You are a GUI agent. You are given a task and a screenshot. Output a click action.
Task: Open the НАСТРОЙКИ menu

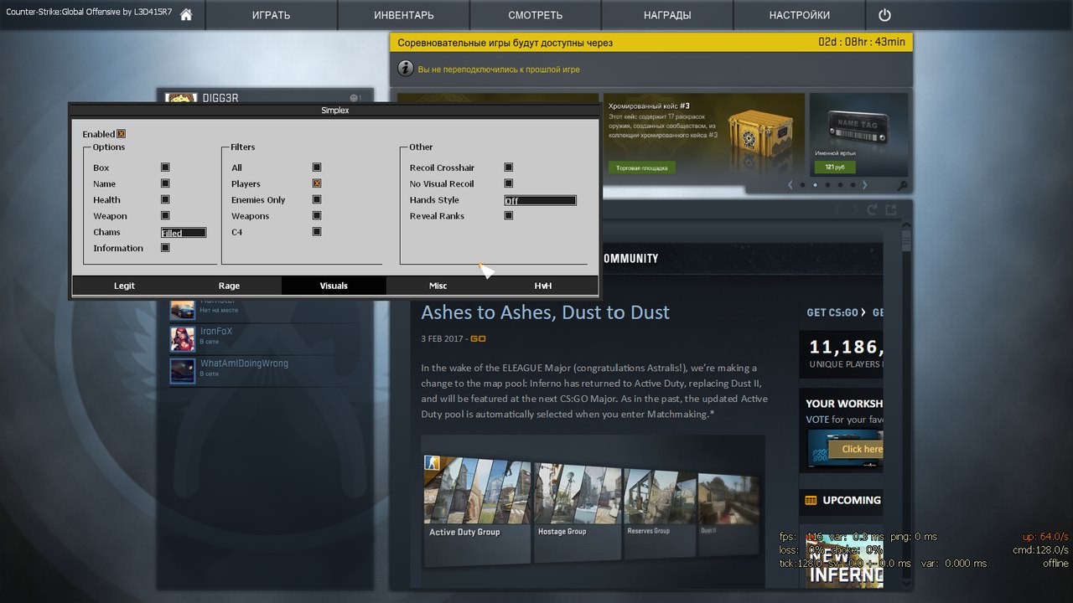pos(800,15)
